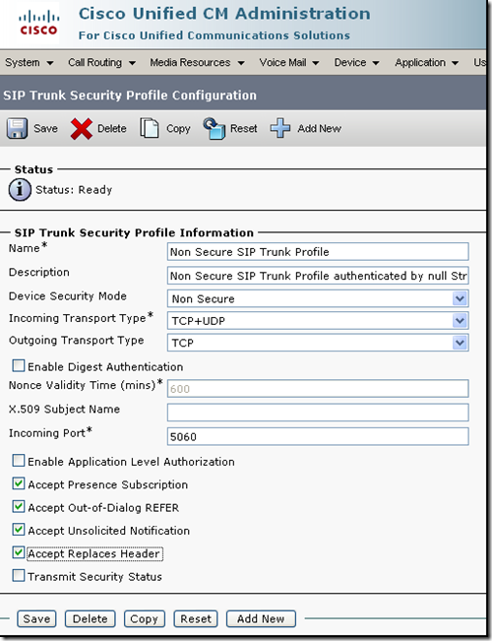Click the Copy document icon
This screenshot has height=641, width=492.
pos(150,128)
